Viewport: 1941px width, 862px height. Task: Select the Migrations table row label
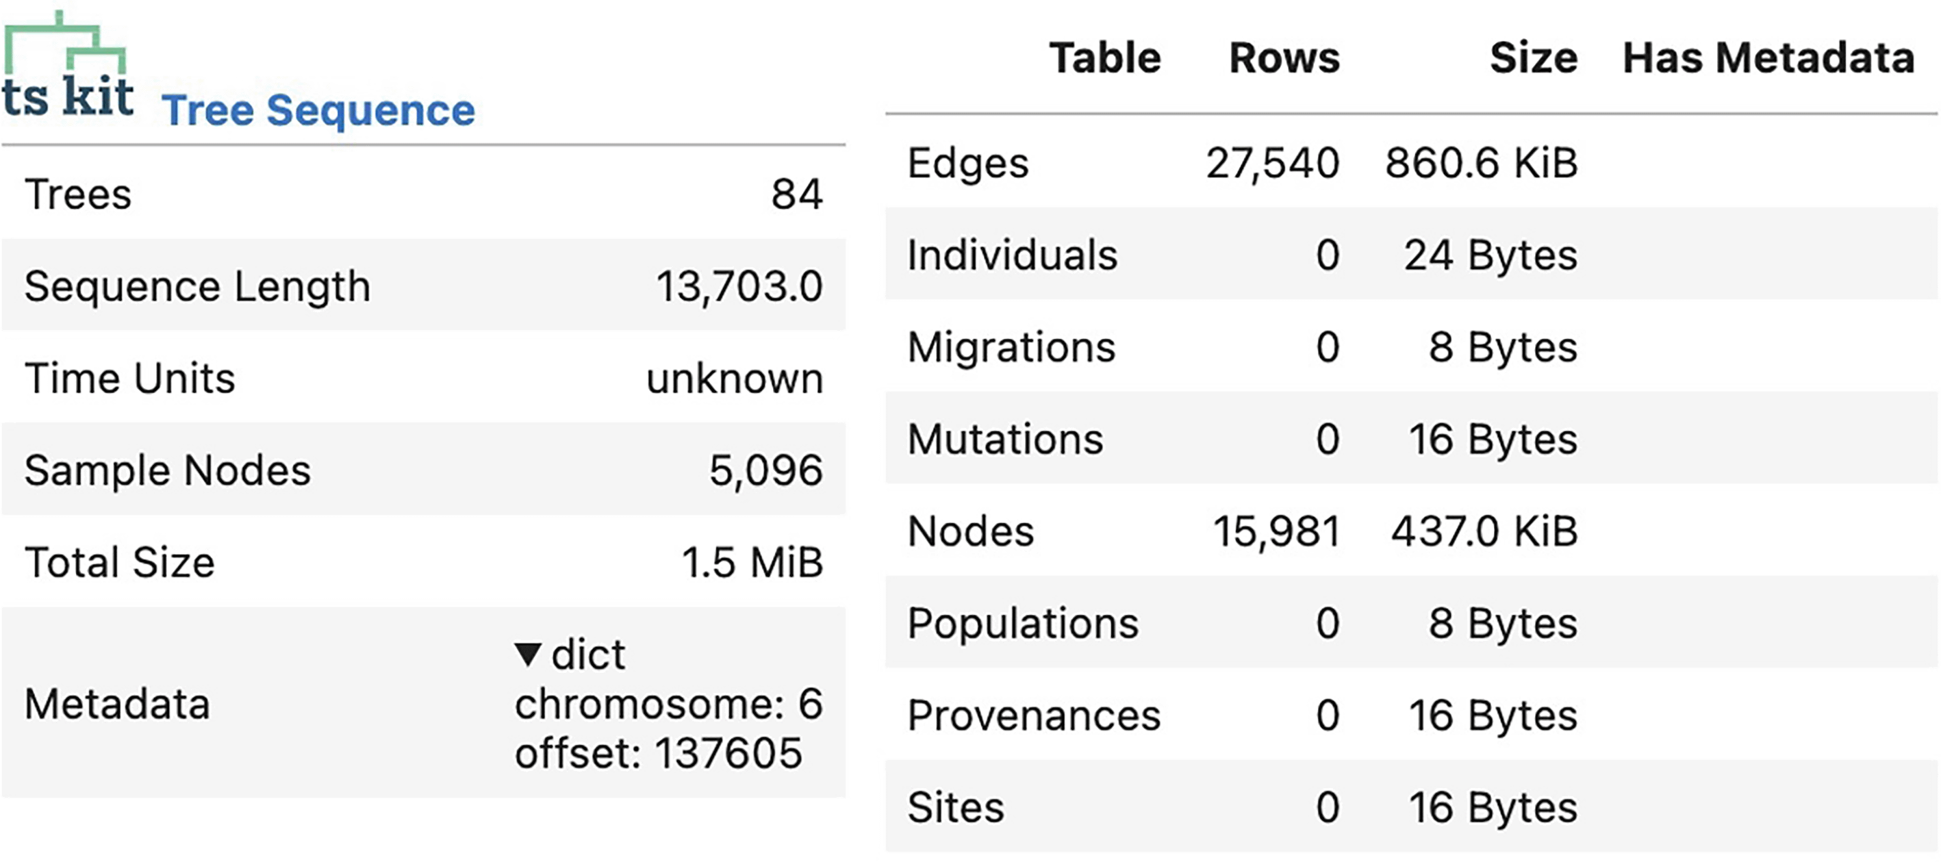(1011, 347)
